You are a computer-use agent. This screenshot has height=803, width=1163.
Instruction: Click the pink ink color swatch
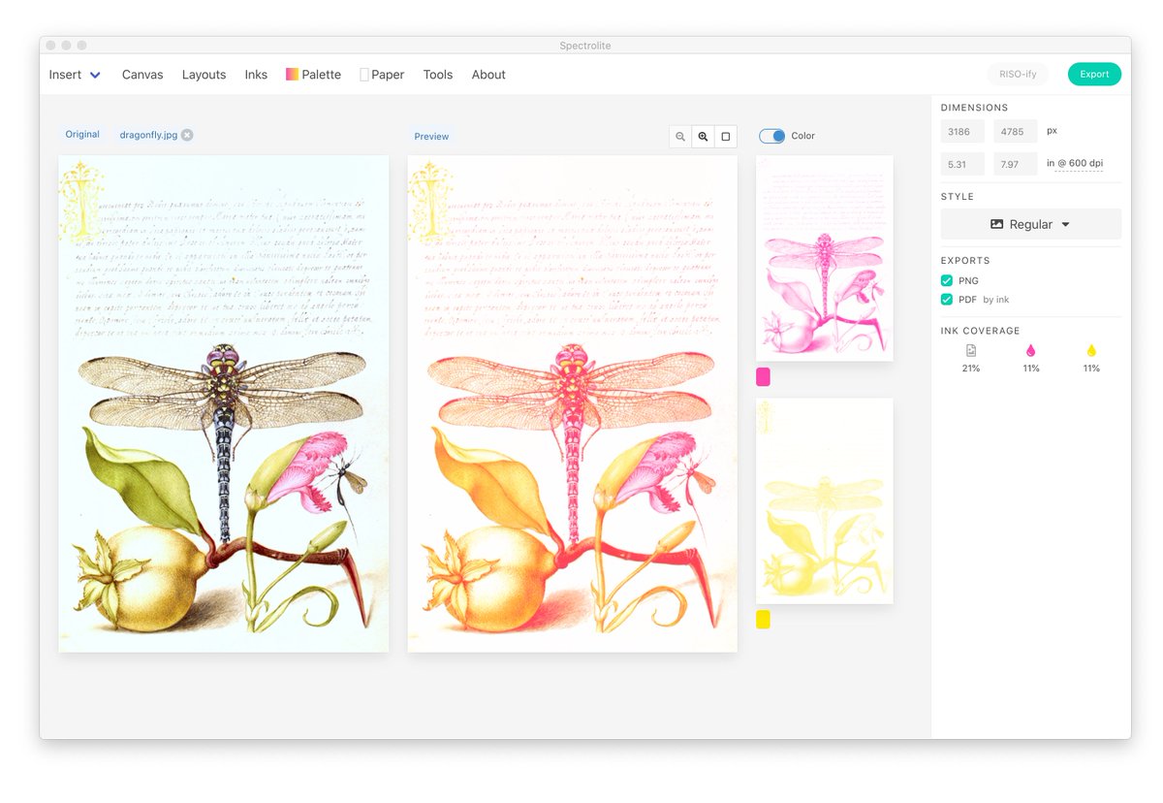[763, 377]
